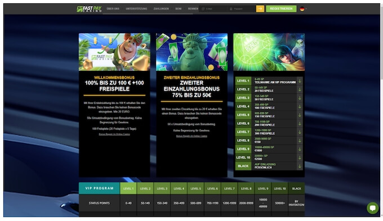Click the VIP PROGRAM table header
The width and height of the screenshot is (383, 221).
(x=99, y=188)
